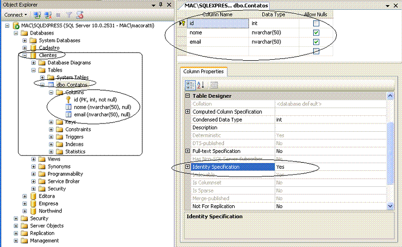
Task: Click the Categorized view icon in Column Properties
Action: (x=190, y=85)
